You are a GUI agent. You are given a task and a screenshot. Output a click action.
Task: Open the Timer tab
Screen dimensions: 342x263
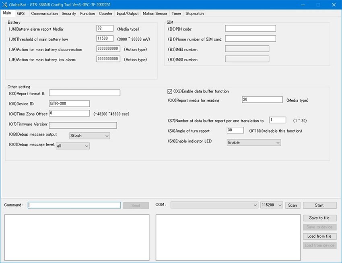click(x=176, y=14)
